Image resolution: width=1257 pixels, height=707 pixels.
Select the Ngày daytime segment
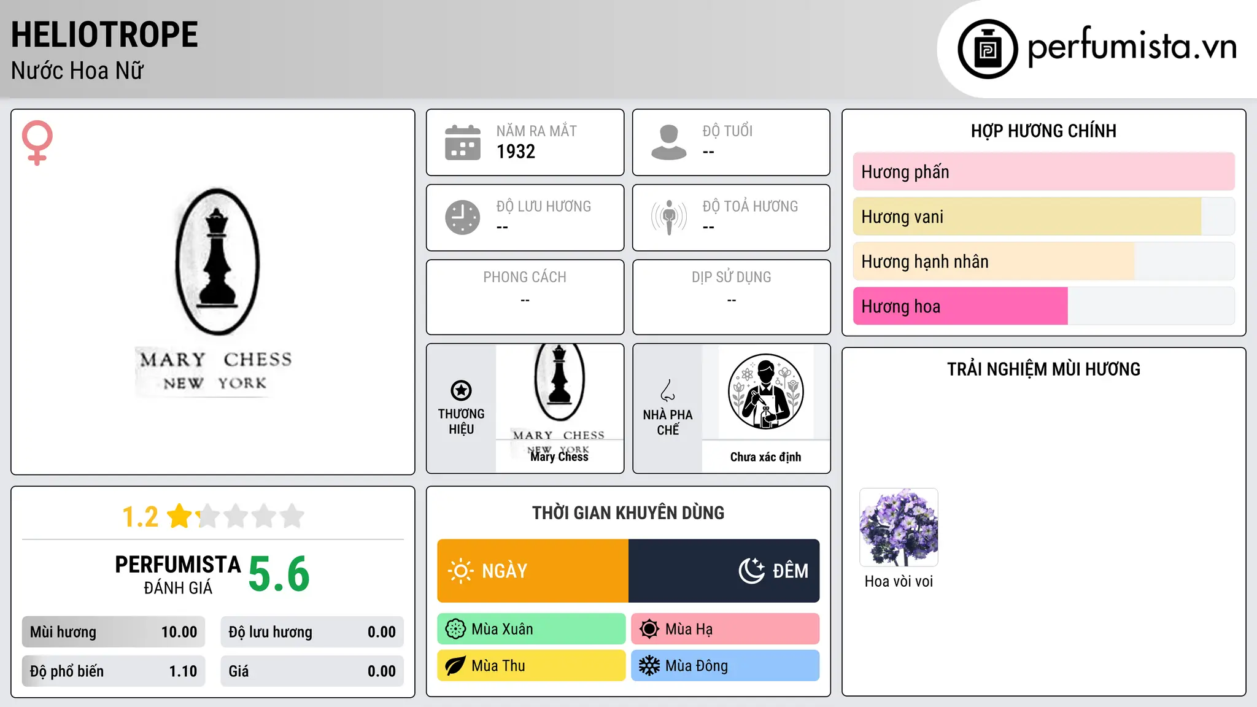tap(533, 571)
